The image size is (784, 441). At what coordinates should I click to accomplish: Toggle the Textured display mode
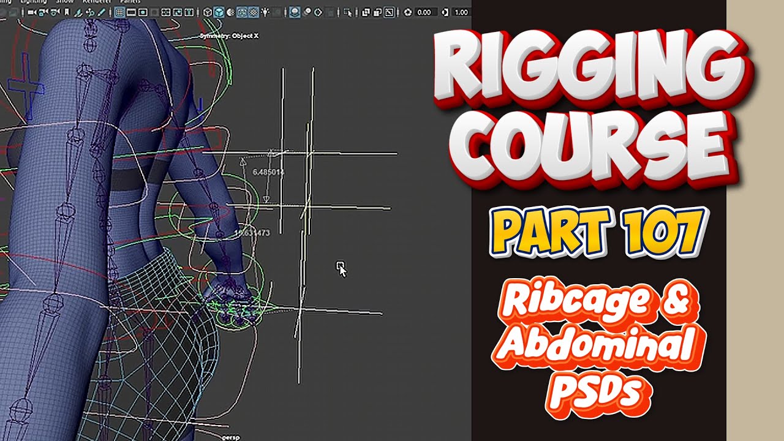tap(254, 12)
